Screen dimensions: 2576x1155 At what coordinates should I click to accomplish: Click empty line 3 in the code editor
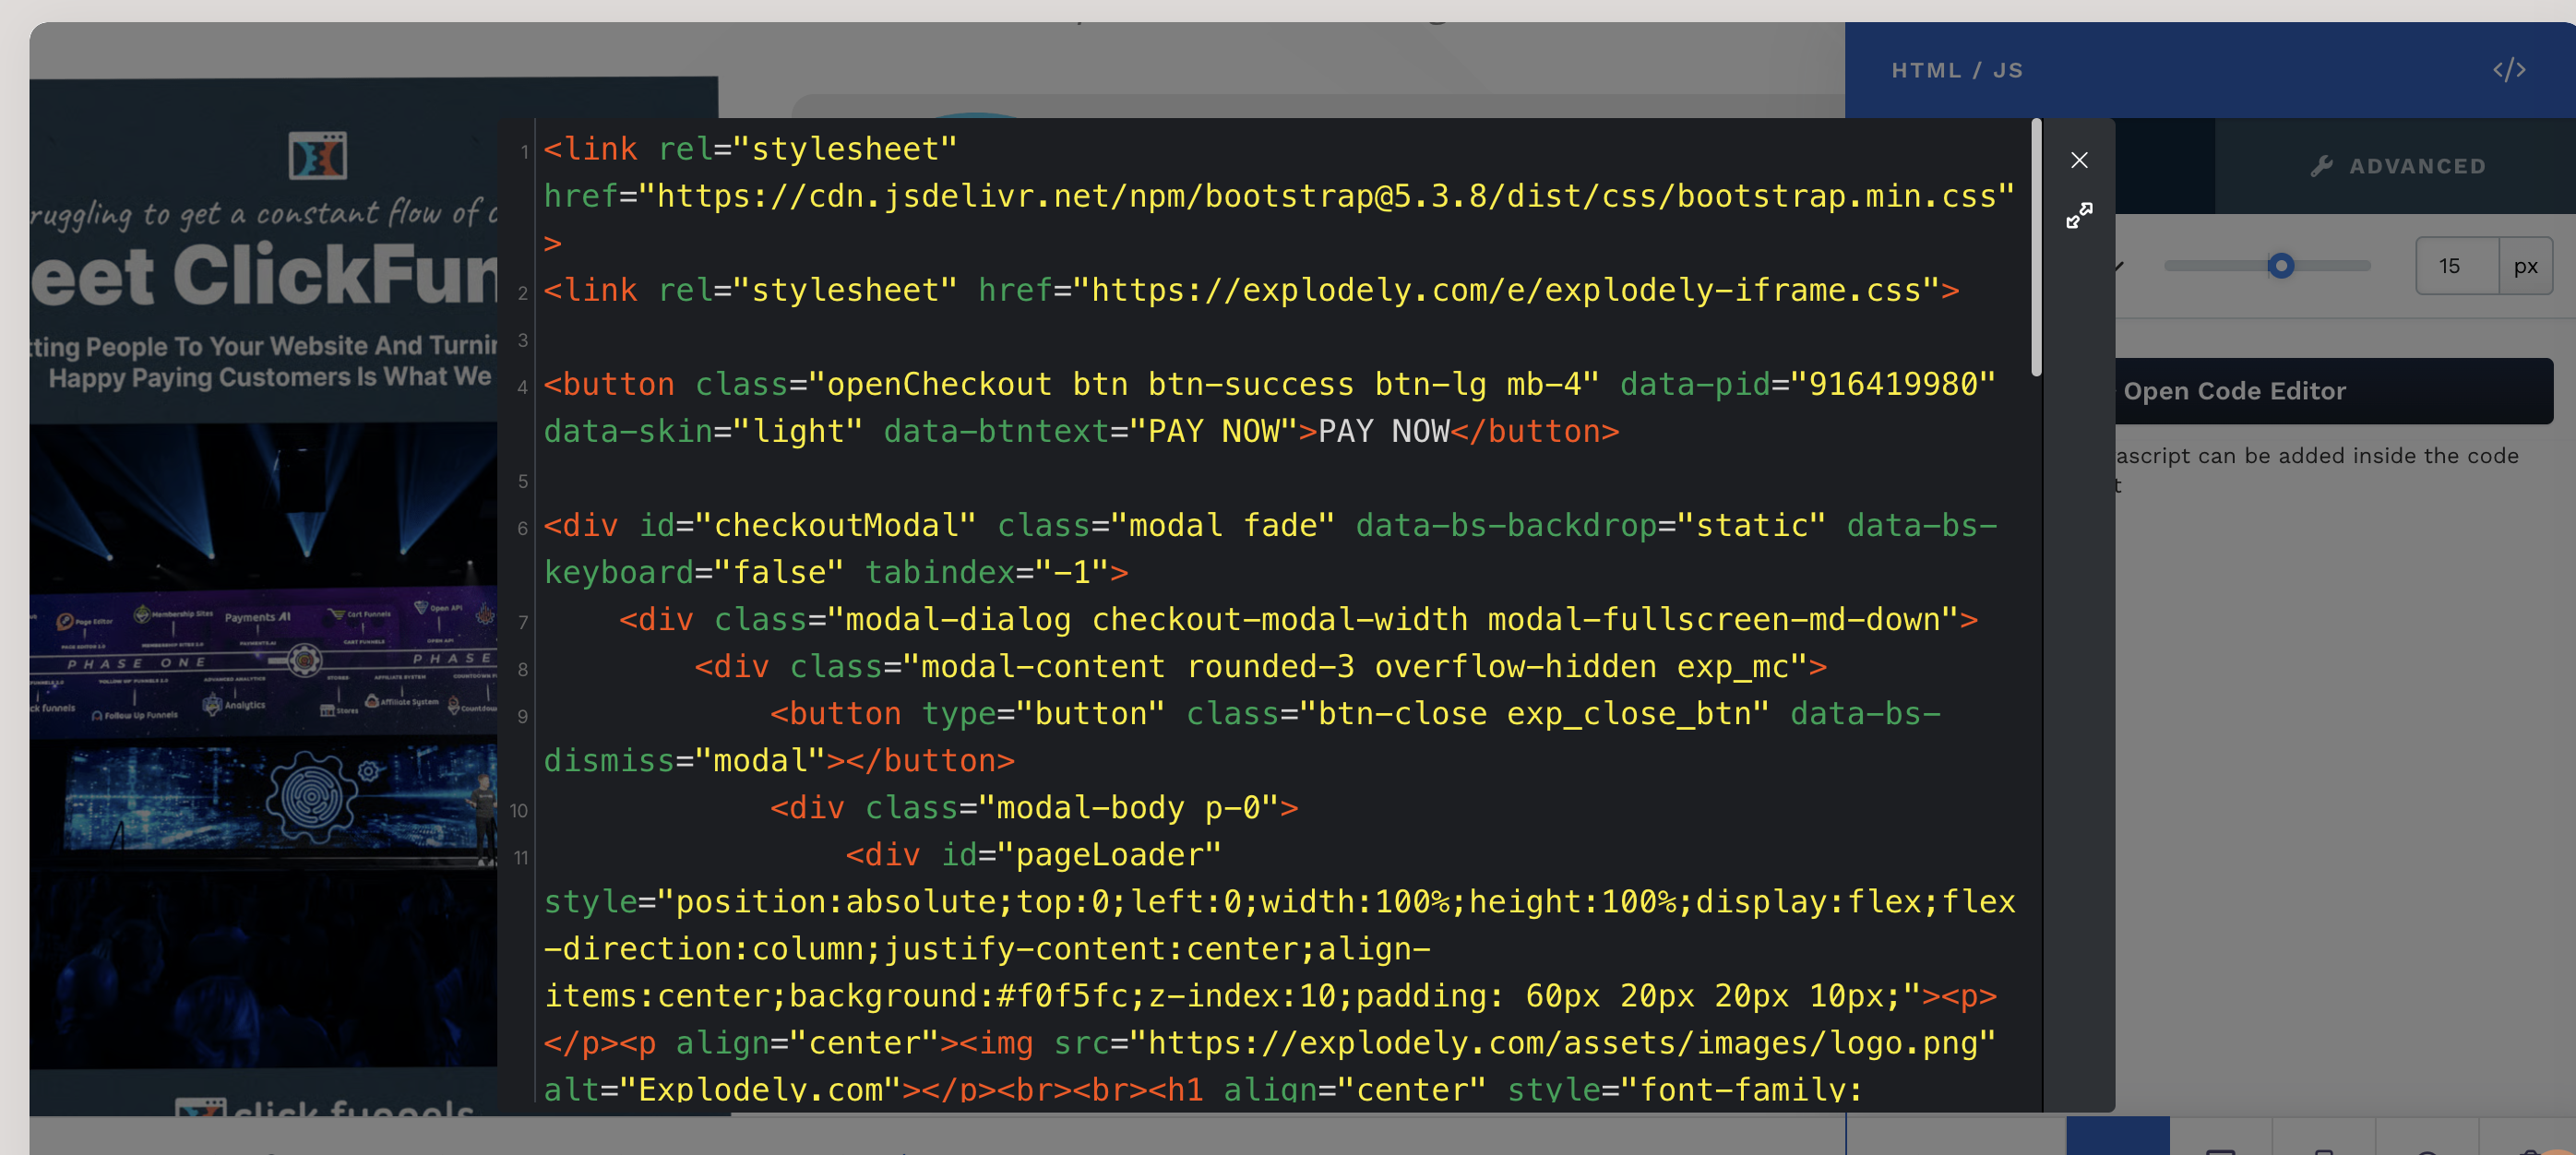[x=1280, y=338]
